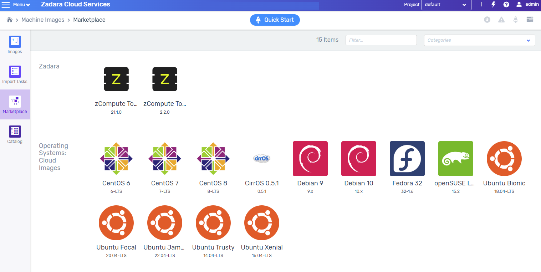Viewport: 541px width, 272px height.
Task: Select Marketplace in the sidebar
Action: (x=15, y=104)
